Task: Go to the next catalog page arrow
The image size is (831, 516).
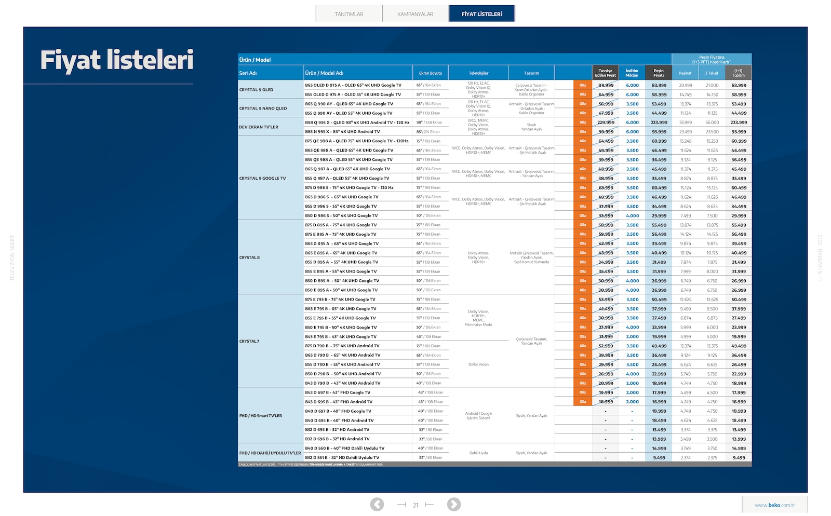Action: (453, 504)
